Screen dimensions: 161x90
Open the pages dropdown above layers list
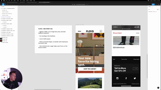pyautogui.click(x=3, y=6)
